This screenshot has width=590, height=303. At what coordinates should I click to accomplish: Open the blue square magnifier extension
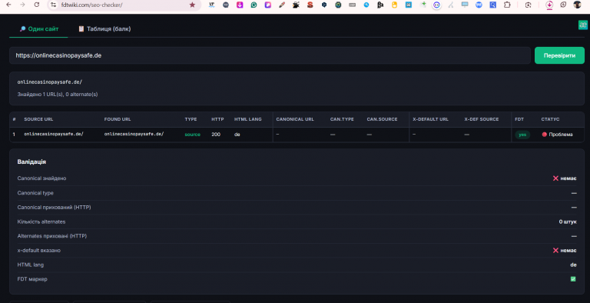[493, 5]
